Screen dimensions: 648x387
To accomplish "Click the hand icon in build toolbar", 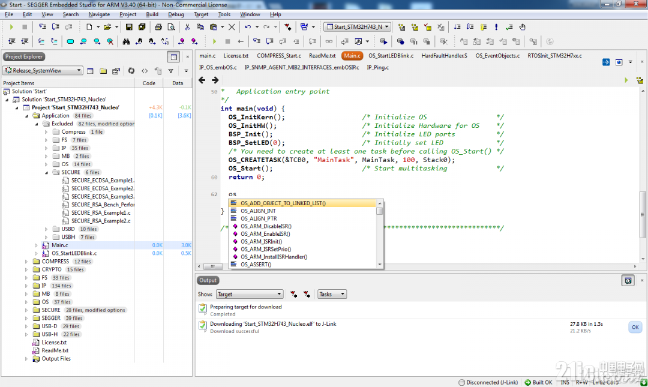I will pos(523,27).
